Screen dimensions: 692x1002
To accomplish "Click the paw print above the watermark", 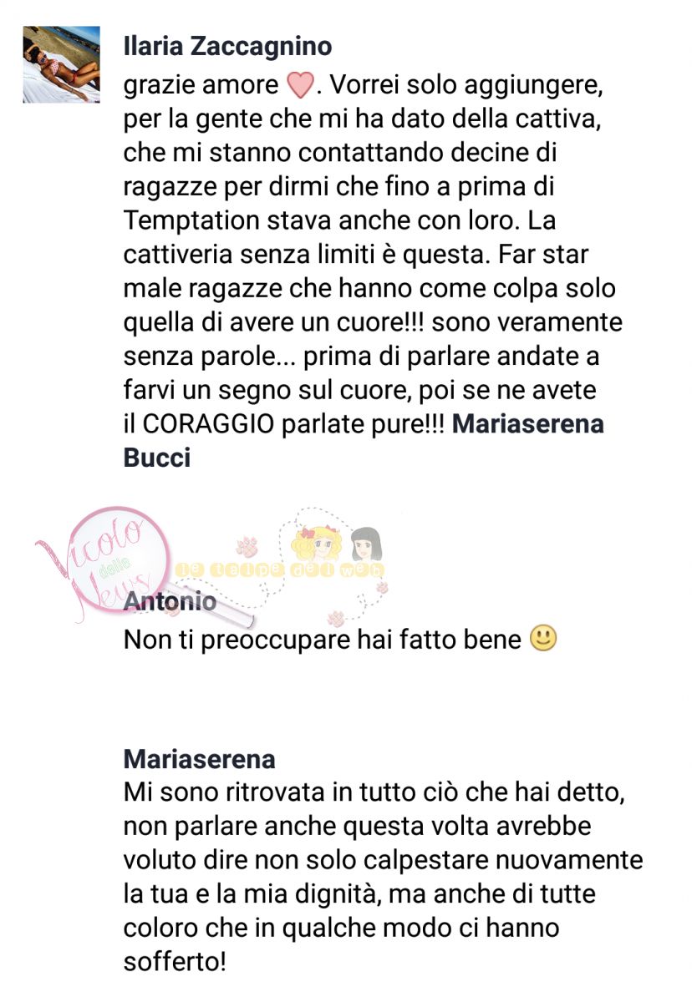I will tap(247, 548).
